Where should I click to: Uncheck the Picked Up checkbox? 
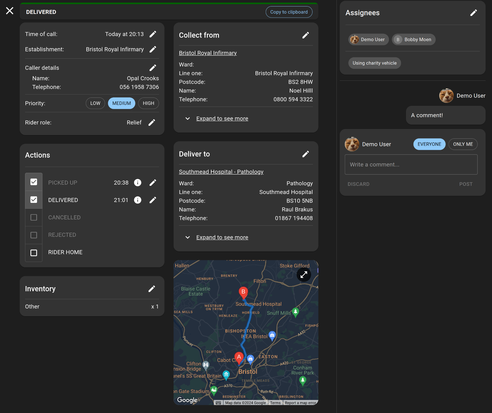coord(34,182)
